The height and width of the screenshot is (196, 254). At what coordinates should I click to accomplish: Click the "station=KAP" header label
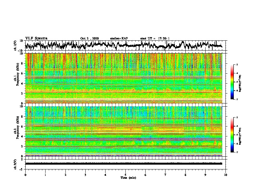click(x=119, y=38)
